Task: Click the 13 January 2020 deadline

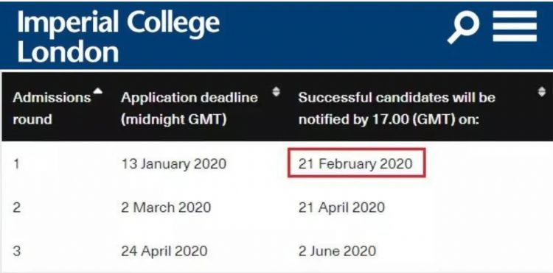Action: point(173,163)
